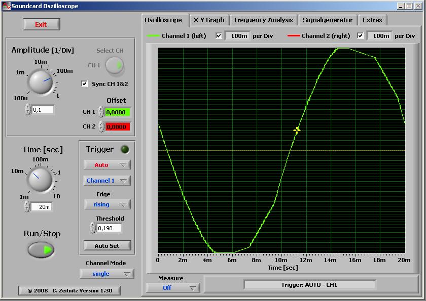Open the Channel Mode single dropdown
Image resolution: width=426 pixels, height=301 pixels.
pyautogui.click(x=106, y=274)
